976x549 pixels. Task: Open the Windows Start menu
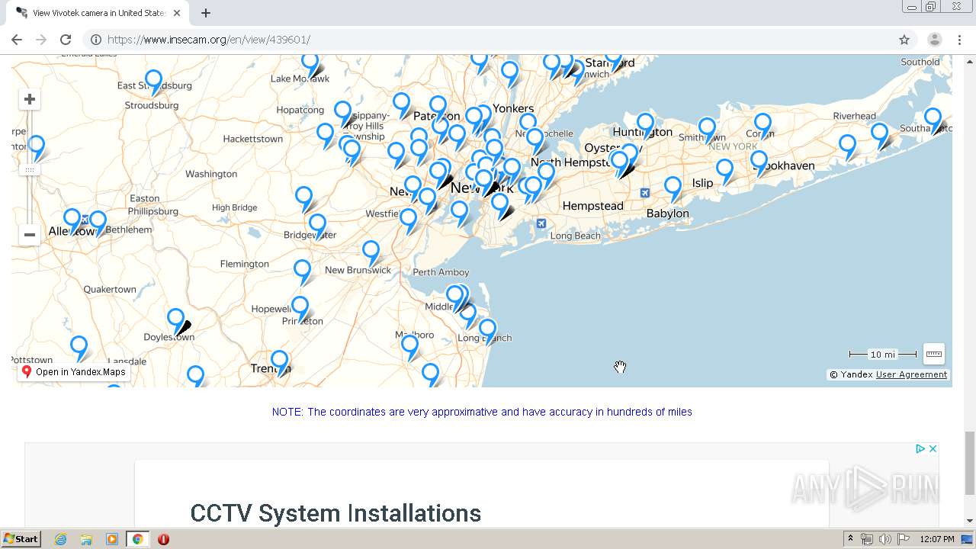coord(21,539)
